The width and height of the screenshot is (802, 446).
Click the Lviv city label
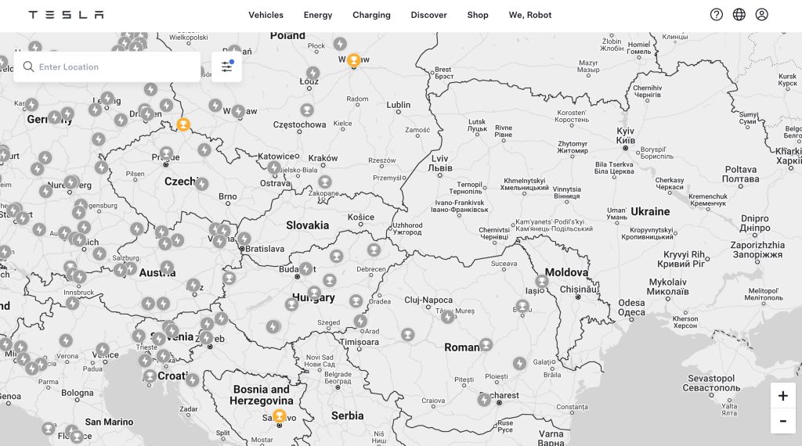(x=440, y=163)
